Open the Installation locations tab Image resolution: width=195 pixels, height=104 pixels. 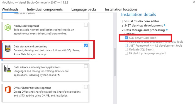click(121, 9)
